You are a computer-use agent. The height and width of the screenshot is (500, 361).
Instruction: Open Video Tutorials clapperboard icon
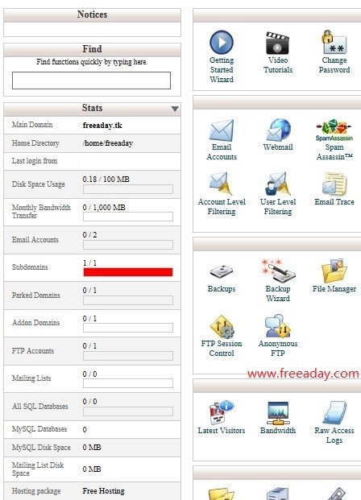tap(277, 43)
